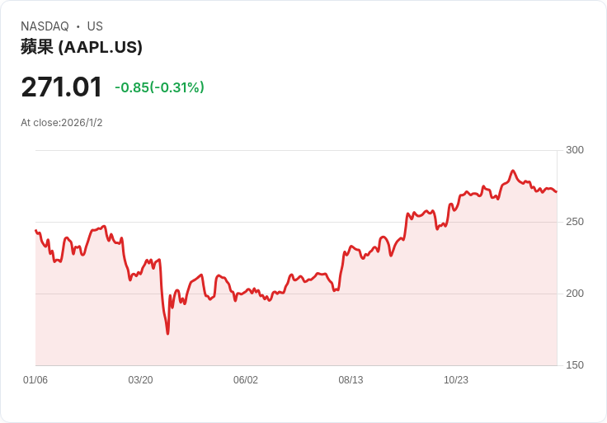Click the US market label
The image size is (607, 423).
click(95, 26)
